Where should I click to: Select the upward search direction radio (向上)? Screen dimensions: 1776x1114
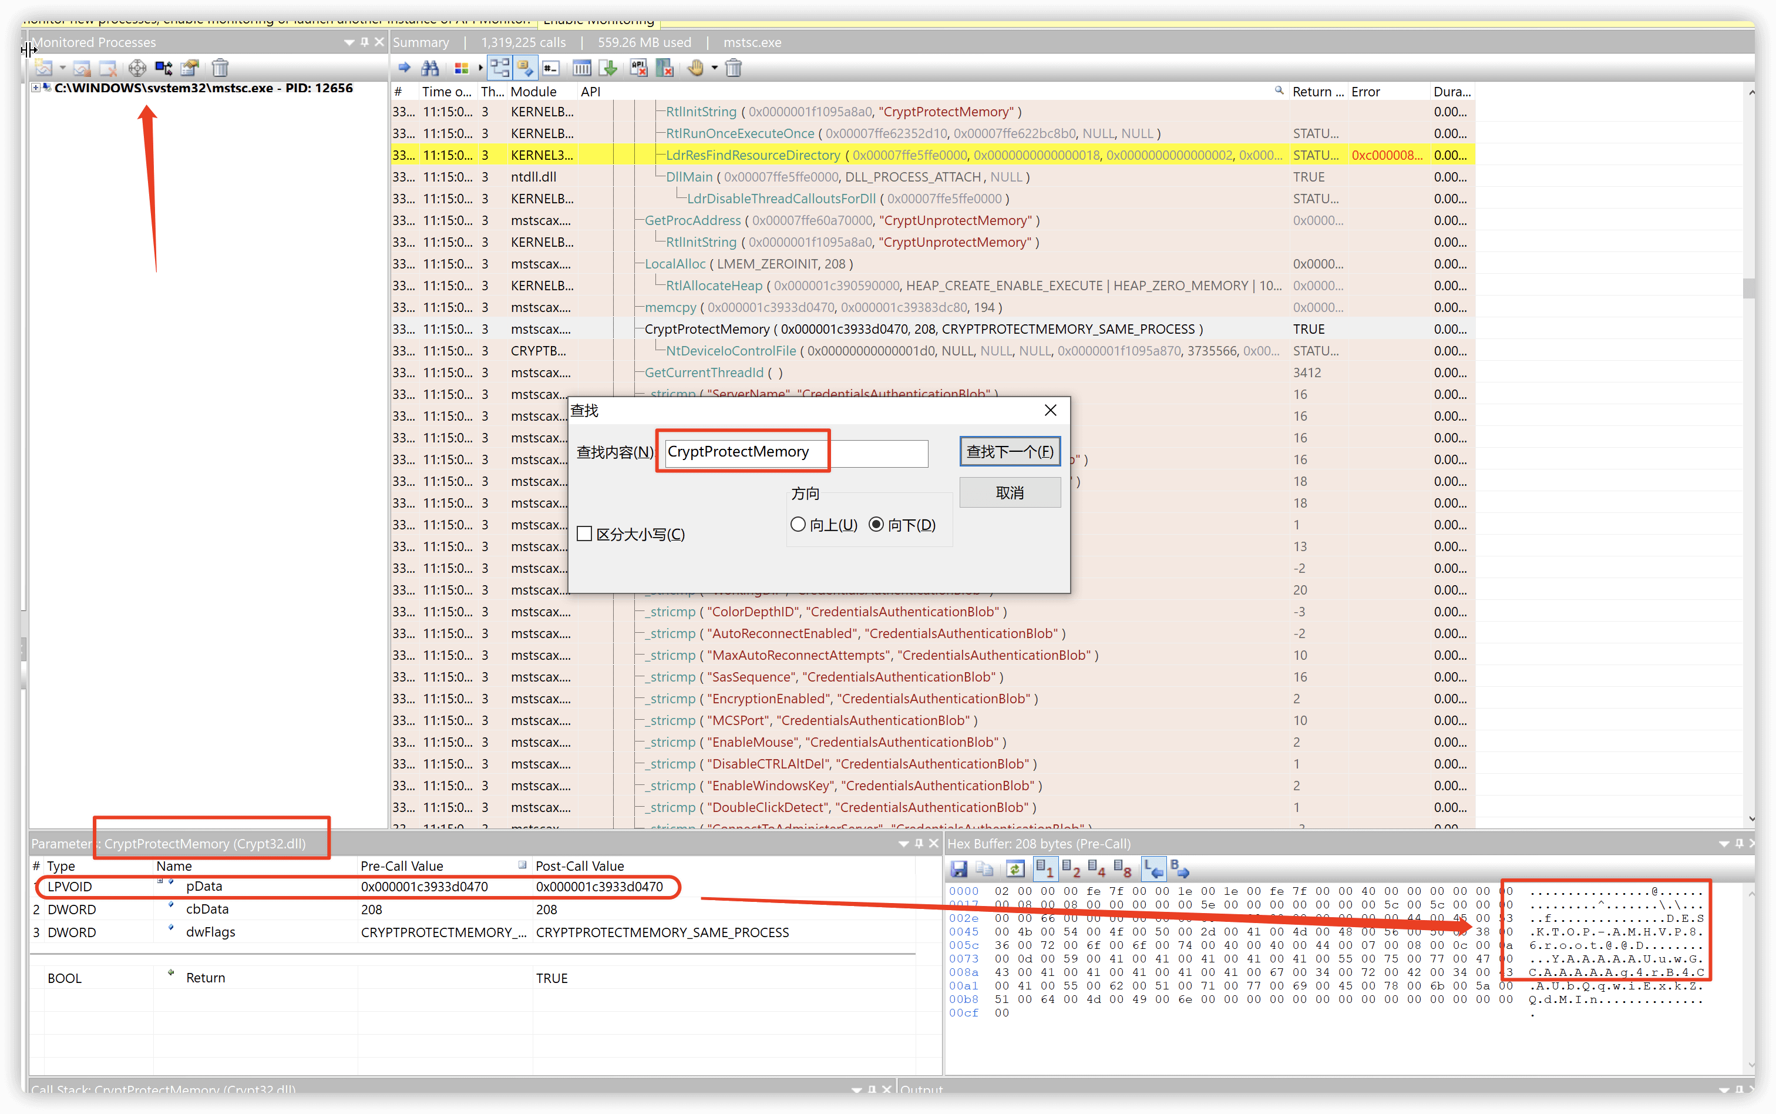[798, 524]
